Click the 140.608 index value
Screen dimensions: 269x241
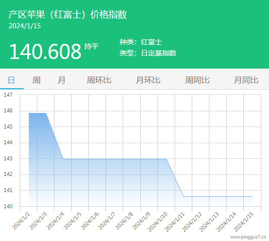[x=45, y=51]
